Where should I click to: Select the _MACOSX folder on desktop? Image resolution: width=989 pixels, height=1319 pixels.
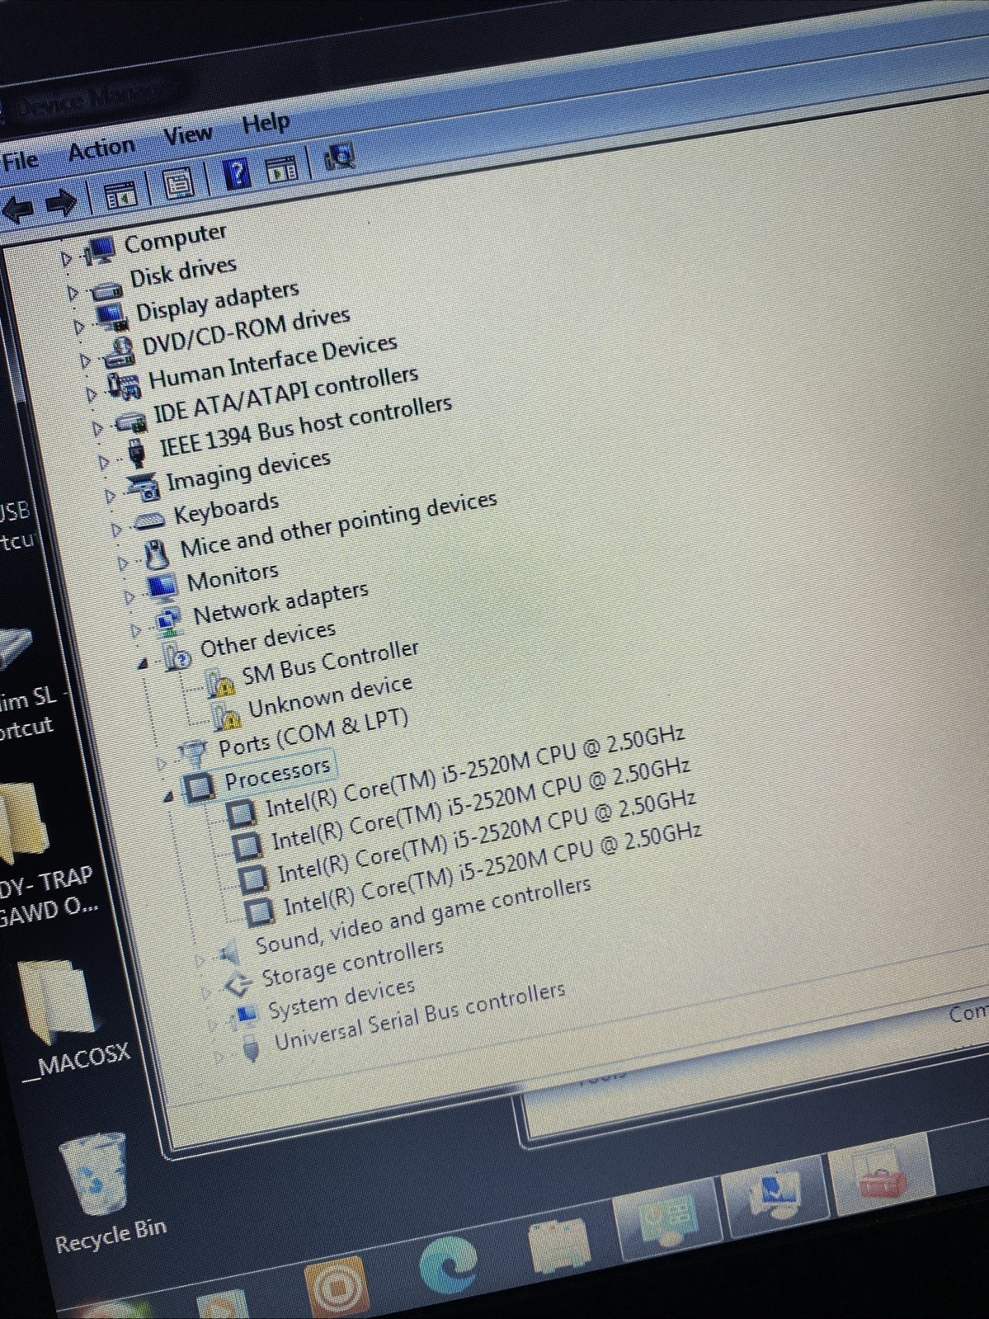tap(62, 1001)
